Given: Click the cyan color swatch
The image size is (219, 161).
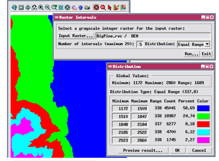Looking at the screenshot, I should [203, 132].
